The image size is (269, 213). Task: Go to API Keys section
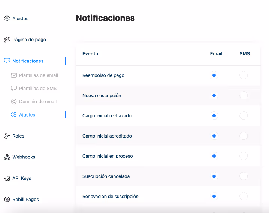click(x=22, y=178)
